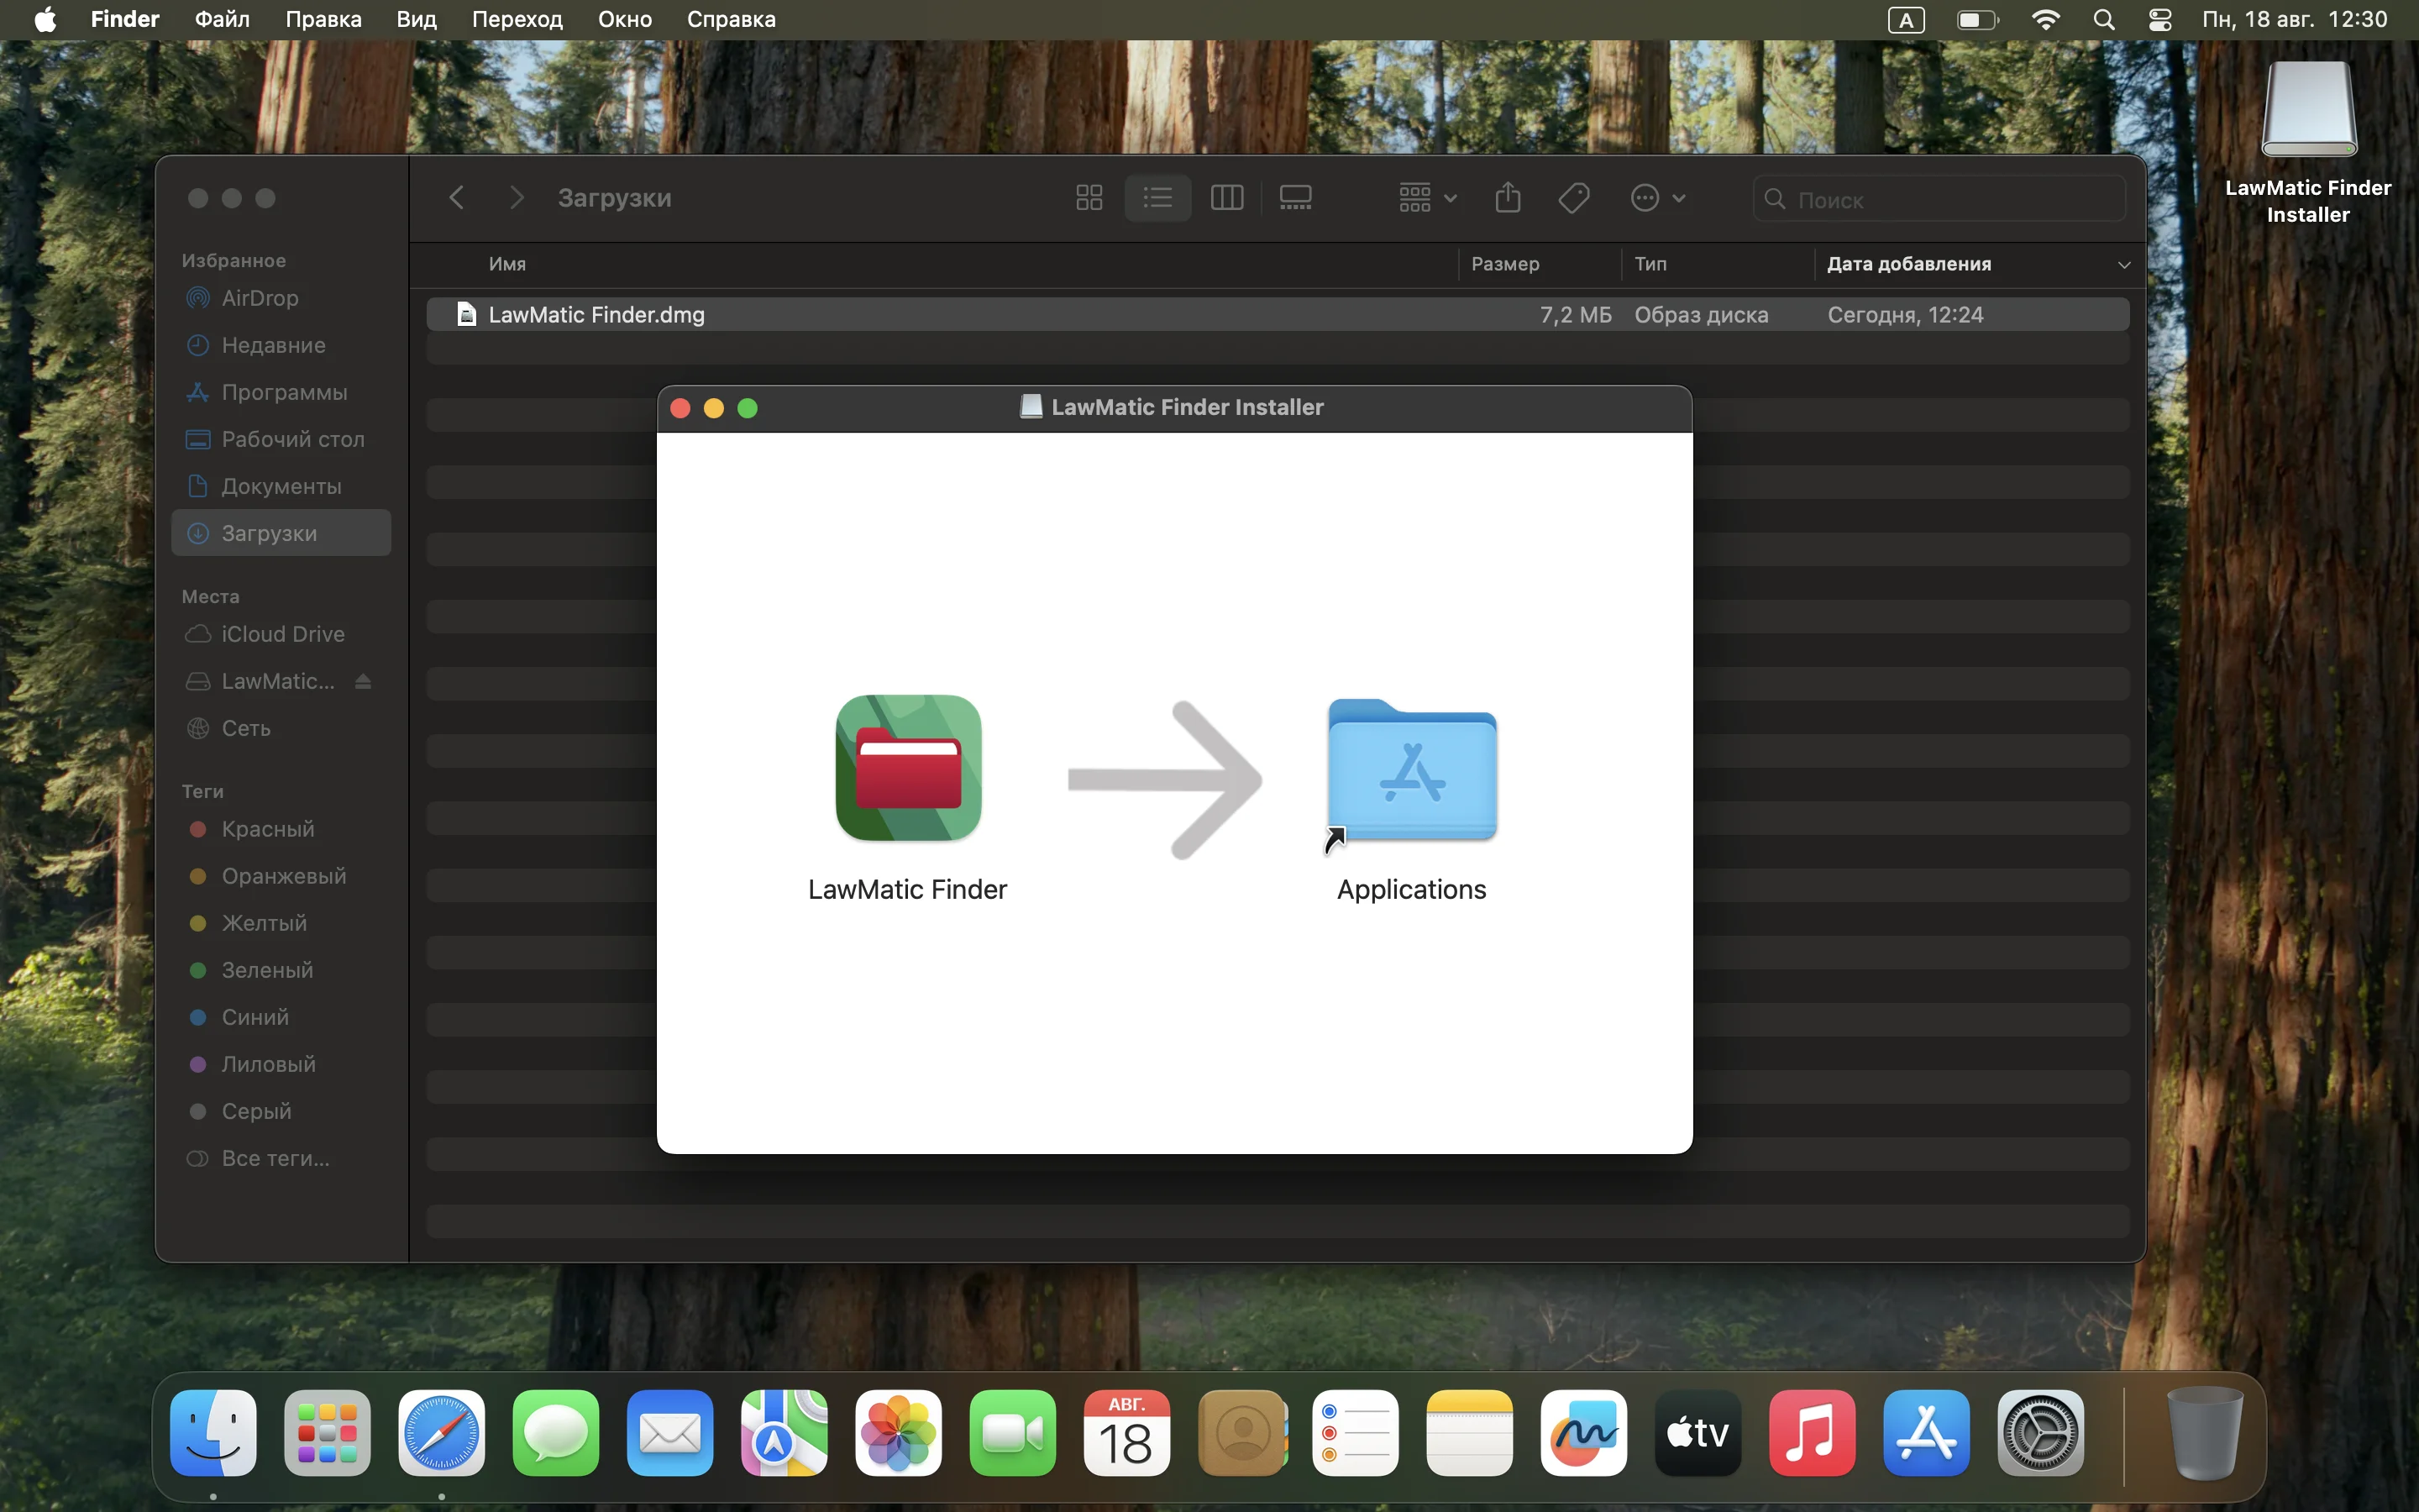
Task: Open the Вид menu
Action: [417, 20]
